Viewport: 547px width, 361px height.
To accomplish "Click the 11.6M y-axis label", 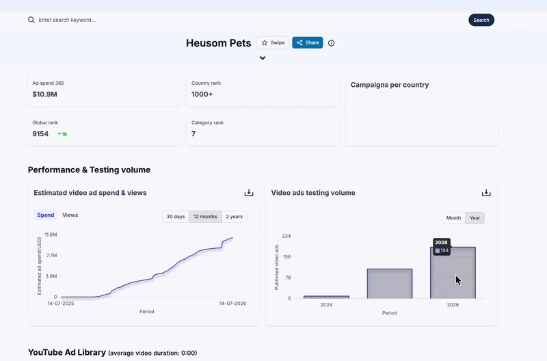I will click(51, 235).
